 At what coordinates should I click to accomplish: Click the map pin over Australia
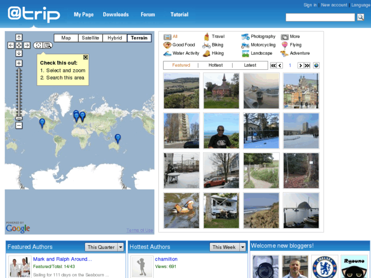(117, 139)
